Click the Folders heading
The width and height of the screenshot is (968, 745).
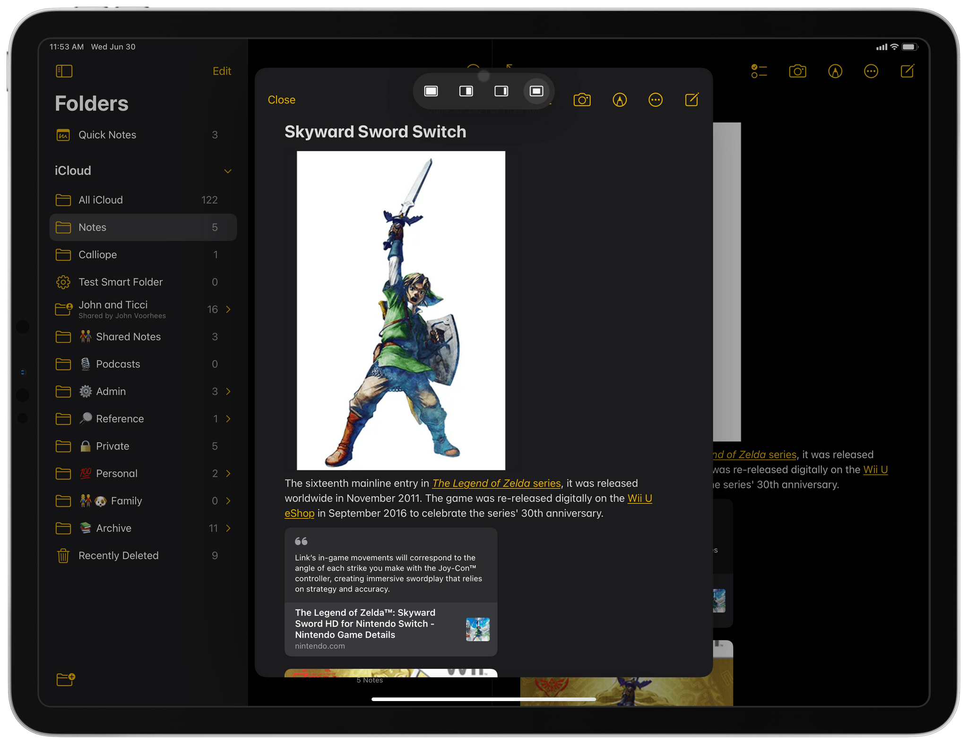[x=92, y=104]
